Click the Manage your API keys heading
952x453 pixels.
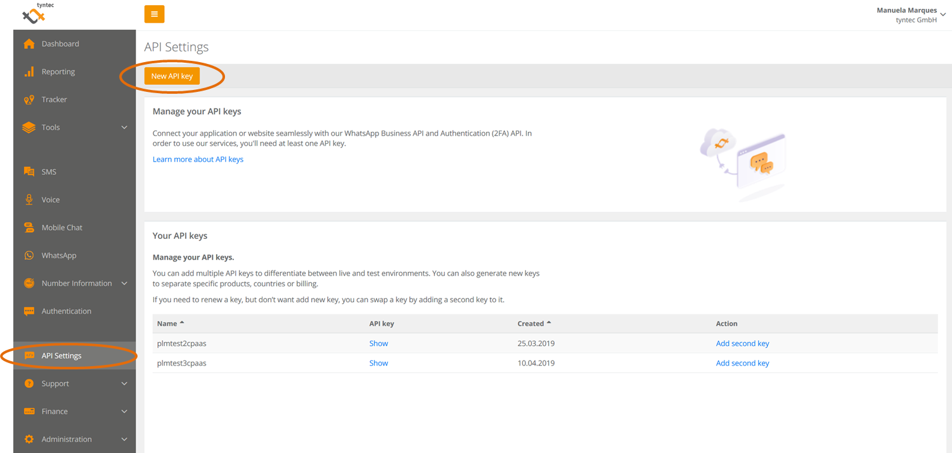click(x=197, y=112)
